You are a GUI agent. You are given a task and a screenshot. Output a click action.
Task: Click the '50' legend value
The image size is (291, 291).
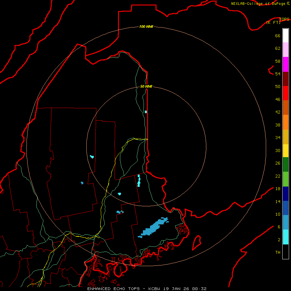click(x=278, y=86)
